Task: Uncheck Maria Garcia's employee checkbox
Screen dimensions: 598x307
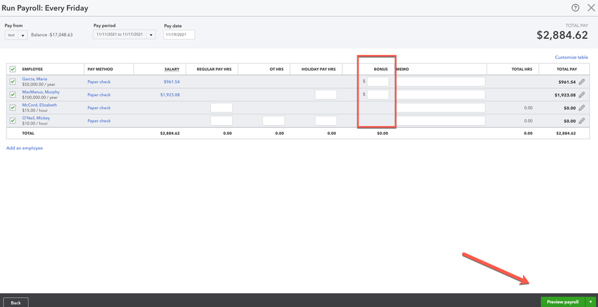Action: coord(13,82)
